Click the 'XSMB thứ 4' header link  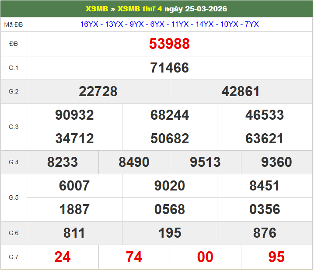(x=143, y=9)
